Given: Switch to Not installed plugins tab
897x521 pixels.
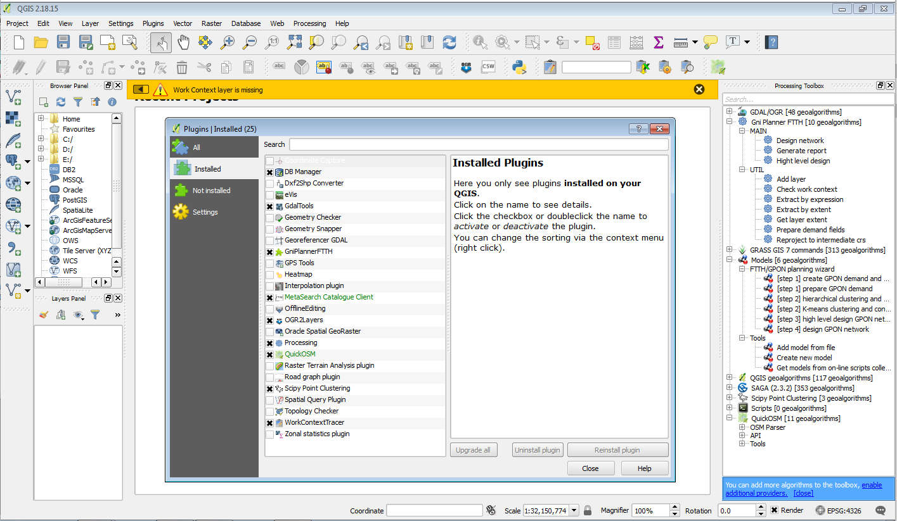Looking at the screenshot, I should (x=214, y=191).
